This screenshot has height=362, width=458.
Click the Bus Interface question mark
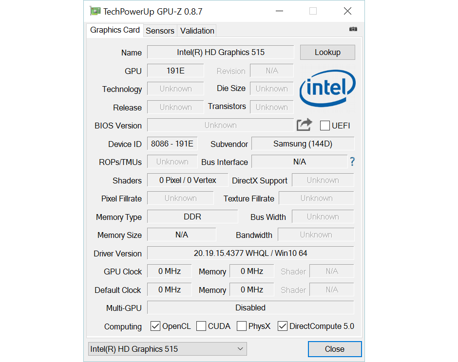352,162
